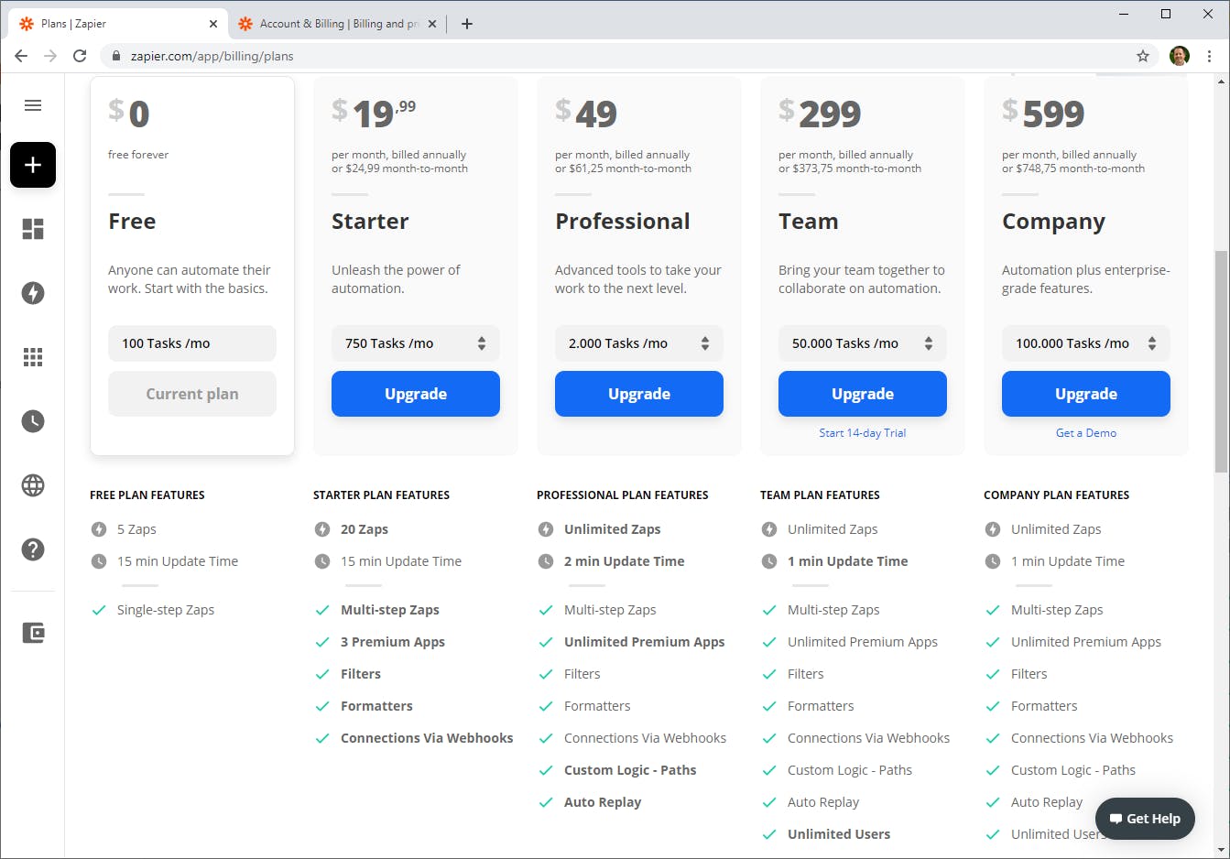
Task: Click the $299 price text
Action: coord(820,114)
